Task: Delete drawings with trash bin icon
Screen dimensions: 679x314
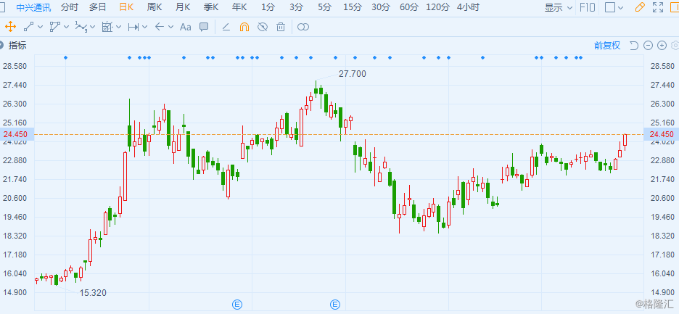Action: [281, 27]
